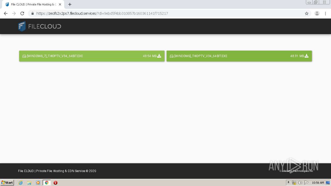331x186 pixels.
Task: Close the Chrome window
Action: tap(324, 2)
